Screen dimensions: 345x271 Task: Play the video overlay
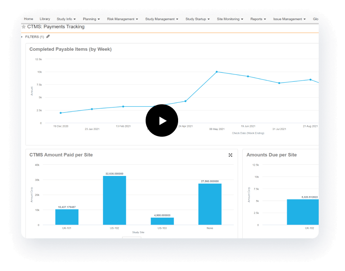tap(162, 121)
